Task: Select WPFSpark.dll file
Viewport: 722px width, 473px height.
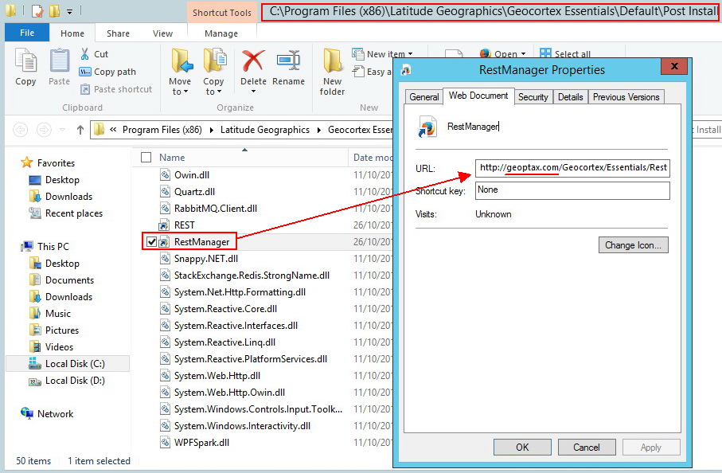Action: 201,443
